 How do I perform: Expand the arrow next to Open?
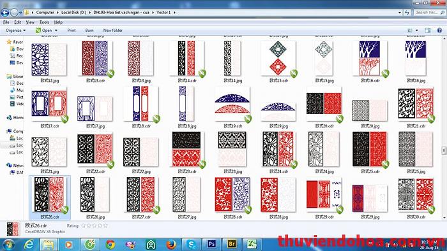pos(56,30)
